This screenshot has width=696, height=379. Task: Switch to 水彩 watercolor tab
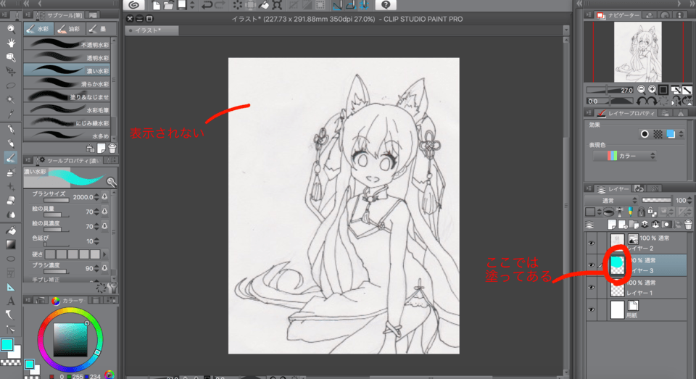click(x=38, y=29)
